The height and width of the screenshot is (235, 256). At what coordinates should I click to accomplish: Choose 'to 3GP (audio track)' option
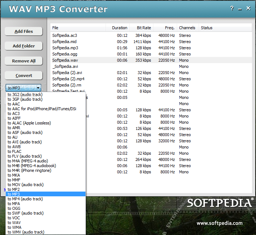click(46, 99)
